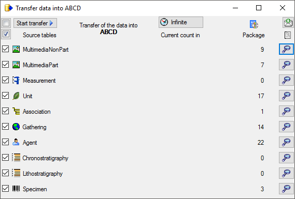
Task: Click the empty checkbox next to Start transfer
Action: [x=6, y=23]
